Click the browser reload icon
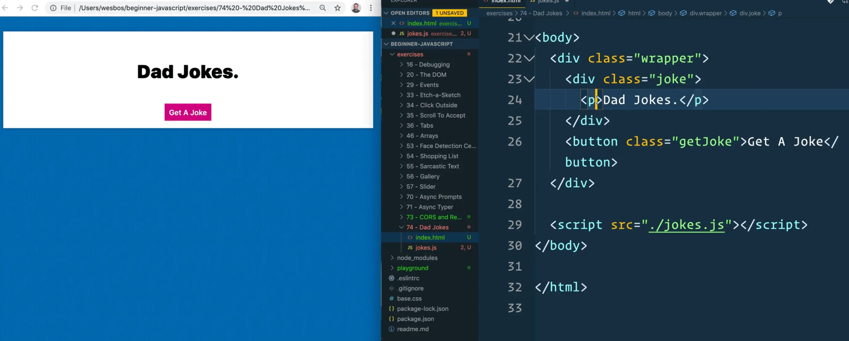Image resolution: width=849 pixels, height=341 pixels. click(x=35, y=8)
